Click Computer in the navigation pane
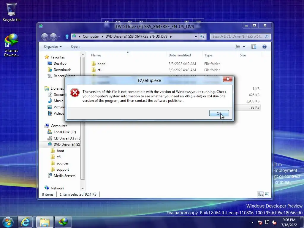 [x=58, y=126]
